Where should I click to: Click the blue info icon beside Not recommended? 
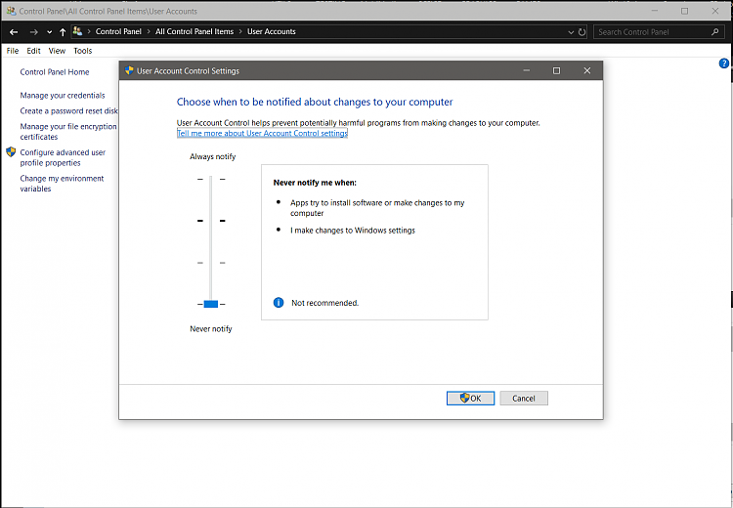pos(279,303)
